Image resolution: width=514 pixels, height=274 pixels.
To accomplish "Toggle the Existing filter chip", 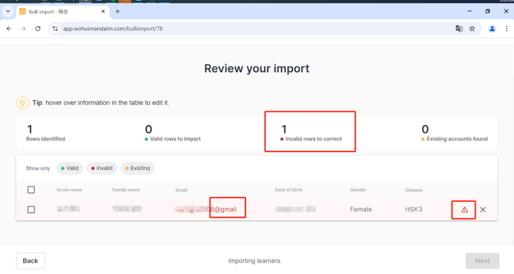I will pyautogui.click(x=137, y=168).
